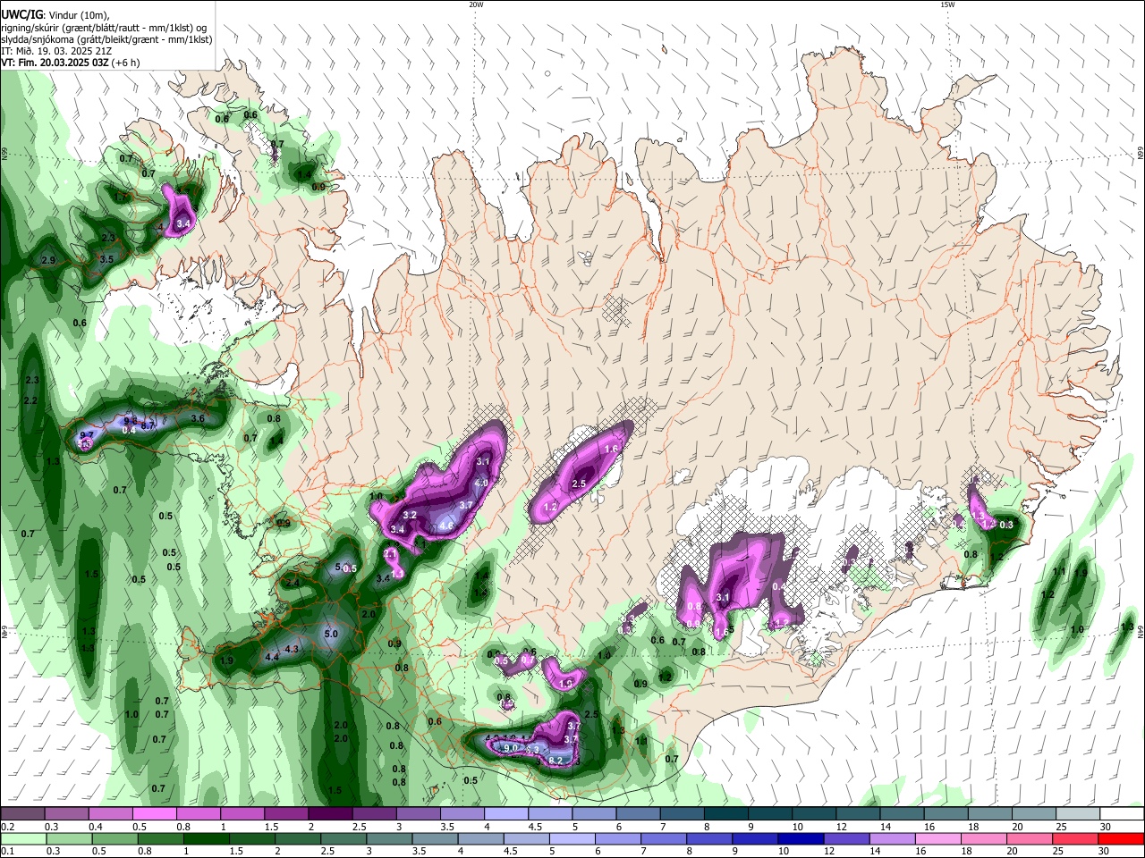Viewport: 1145px width, 858px height.
Task: Select the light lavender snow swatch at 4
Action: tap(506, 813)
